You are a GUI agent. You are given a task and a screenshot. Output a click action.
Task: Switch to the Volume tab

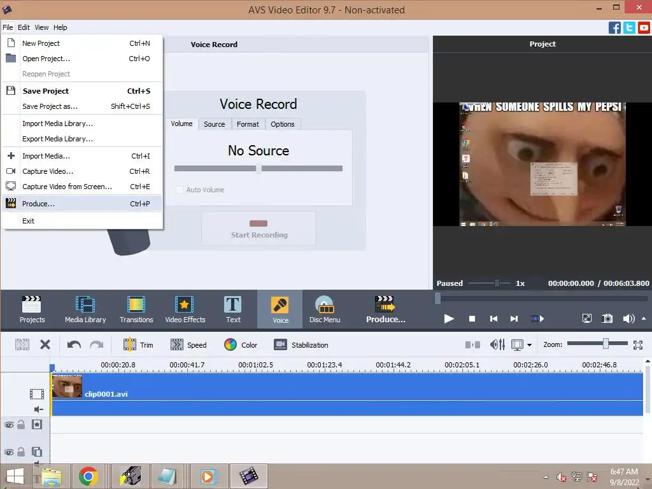[x=181, y=124]
